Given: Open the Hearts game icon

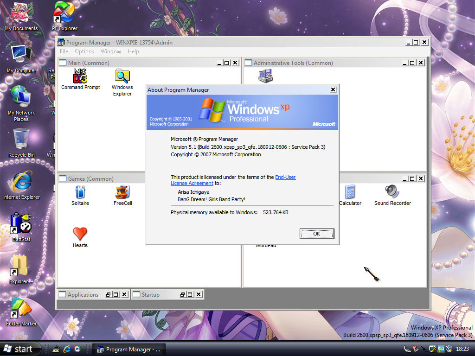Looking at the screenshot, I should point(80,238).
